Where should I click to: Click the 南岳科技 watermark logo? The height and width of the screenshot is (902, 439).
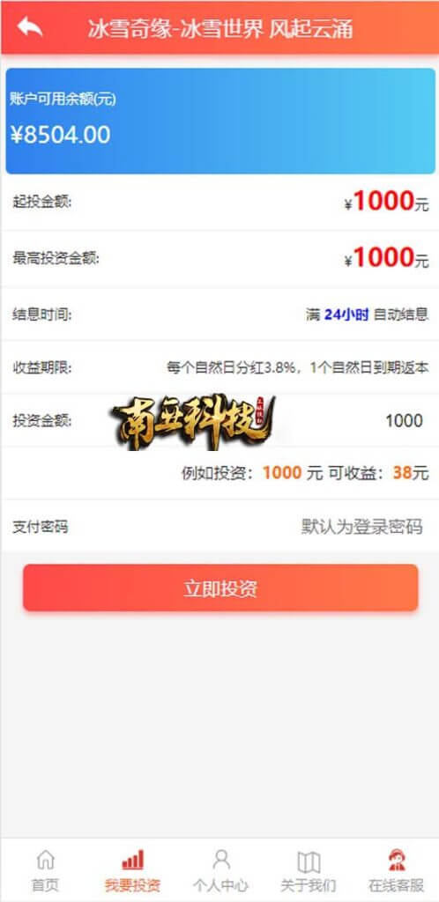tap(193, 421)
